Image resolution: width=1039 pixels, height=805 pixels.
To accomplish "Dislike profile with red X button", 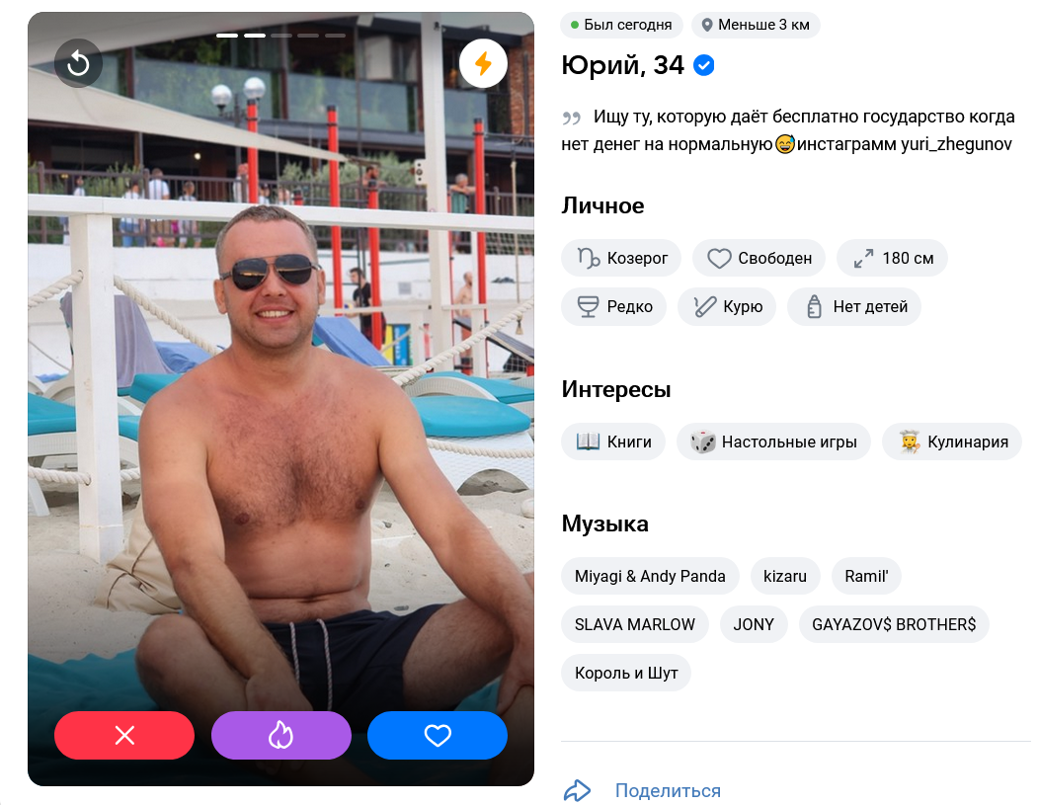I will [x=124, y=735].
